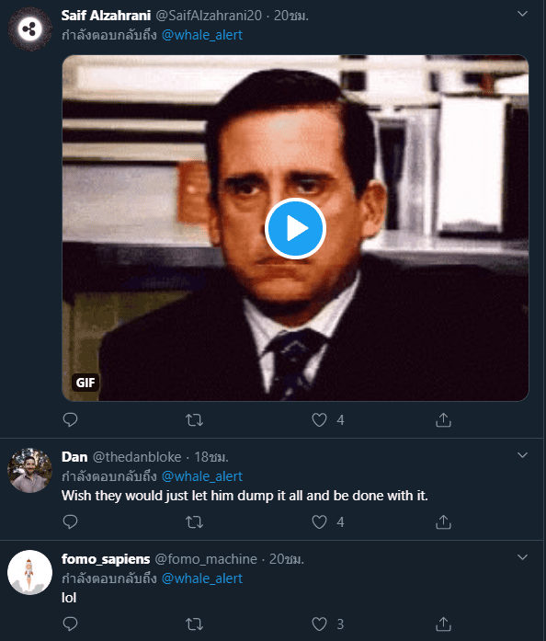Screen dimensions: 546x641
Task: Share Saif Alzahrani's tweet
Action: (x=443, y=420)
